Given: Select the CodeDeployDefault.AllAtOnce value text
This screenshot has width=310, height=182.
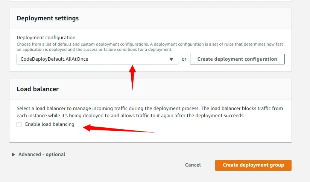Looking at the screenshot, I should [54, 59].
